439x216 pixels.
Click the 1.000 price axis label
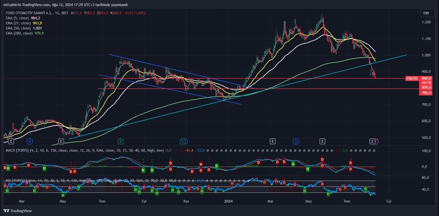click(x=426, y=55)
